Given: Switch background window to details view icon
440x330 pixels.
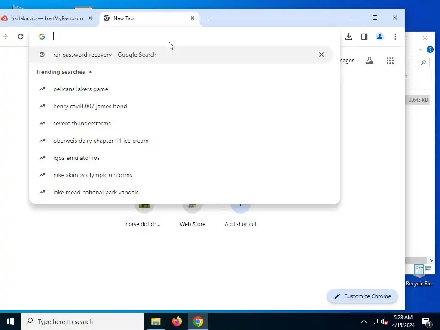Looking at the screenshot, I should tap(419, 269).
